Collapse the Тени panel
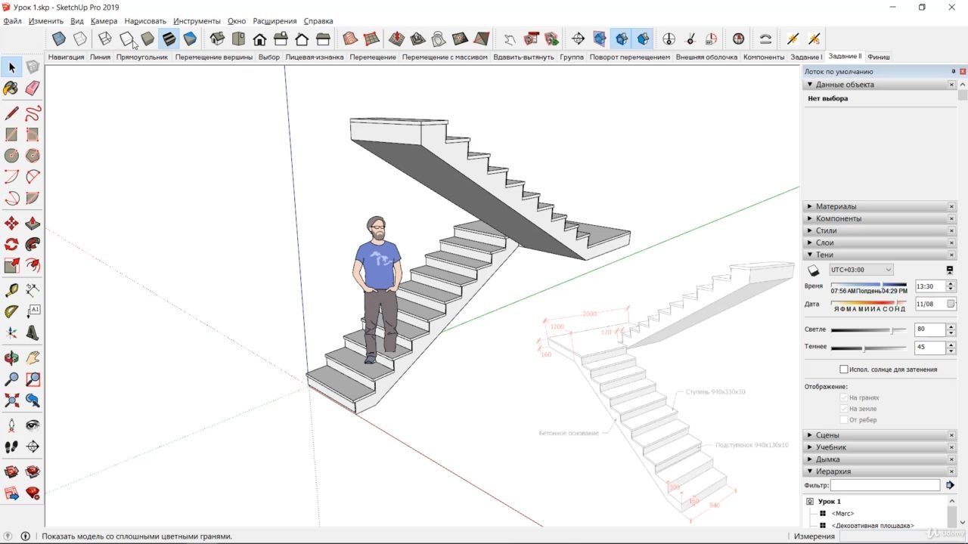 point(810,255)
